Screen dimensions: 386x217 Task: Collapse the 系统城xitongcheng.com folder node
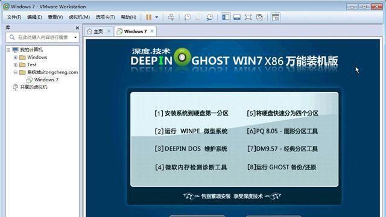(15, 72)
